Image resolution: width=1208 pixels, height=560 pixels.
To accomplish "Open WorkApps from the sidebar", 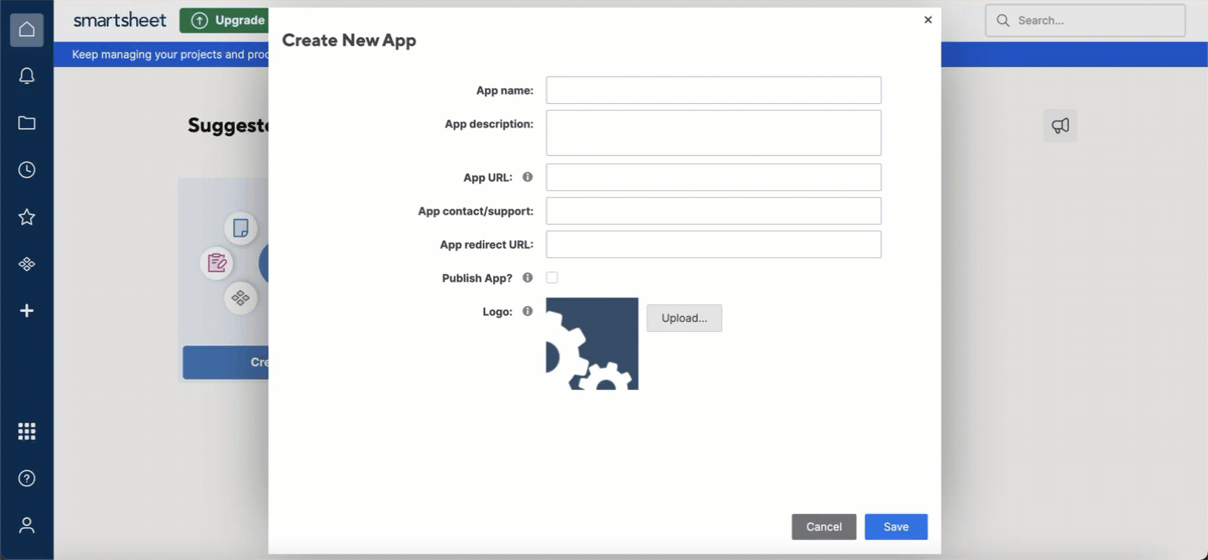I will [x=27, y=263].
